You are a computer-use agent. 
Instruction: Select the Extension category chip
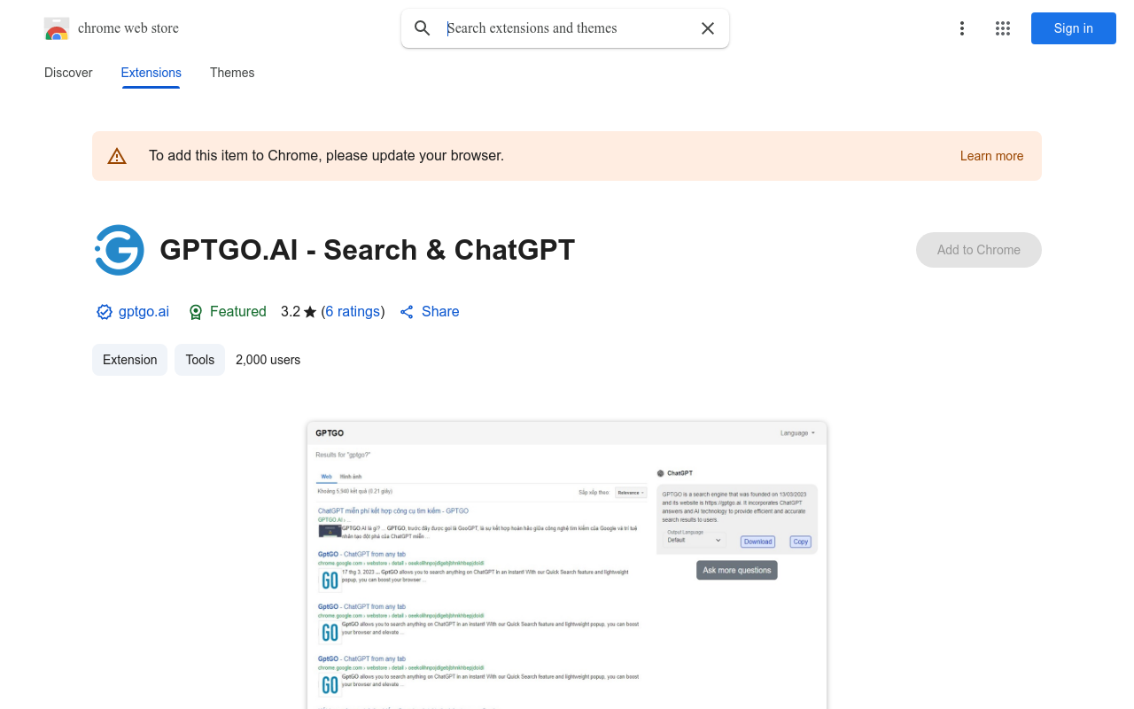pyautogui.click(x=129, y=360)
